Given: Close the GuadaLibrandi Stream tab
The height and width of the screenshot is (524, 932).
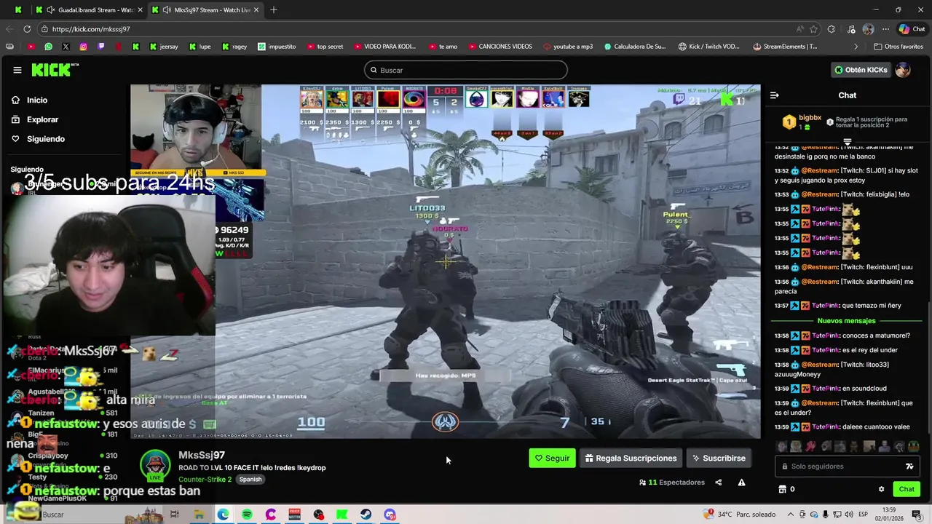Looking at the screenshot, I should click(139, 9).
